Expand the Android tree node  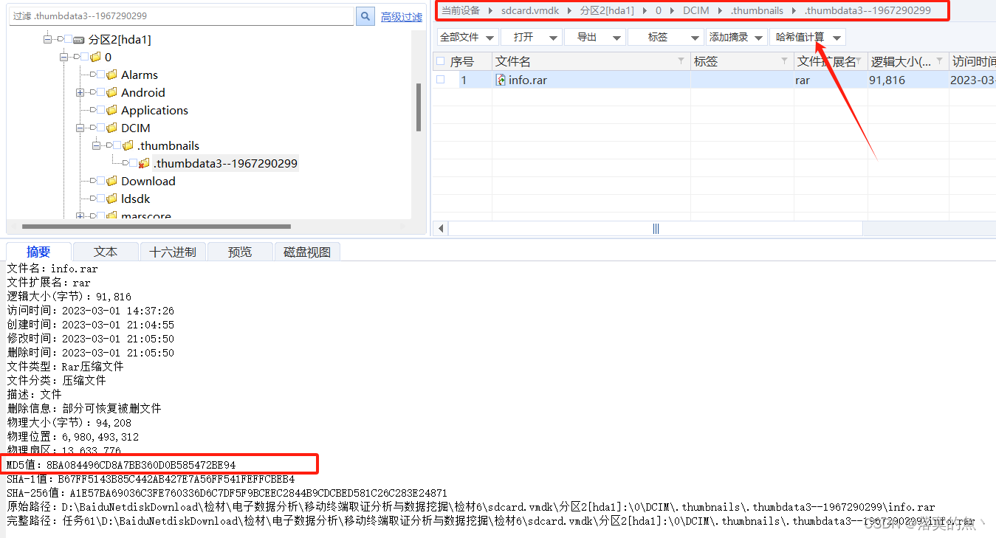[80, 92]
